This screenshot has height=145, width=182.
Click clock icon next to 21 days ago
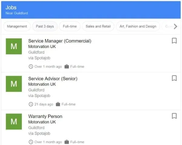pos(31,104)
